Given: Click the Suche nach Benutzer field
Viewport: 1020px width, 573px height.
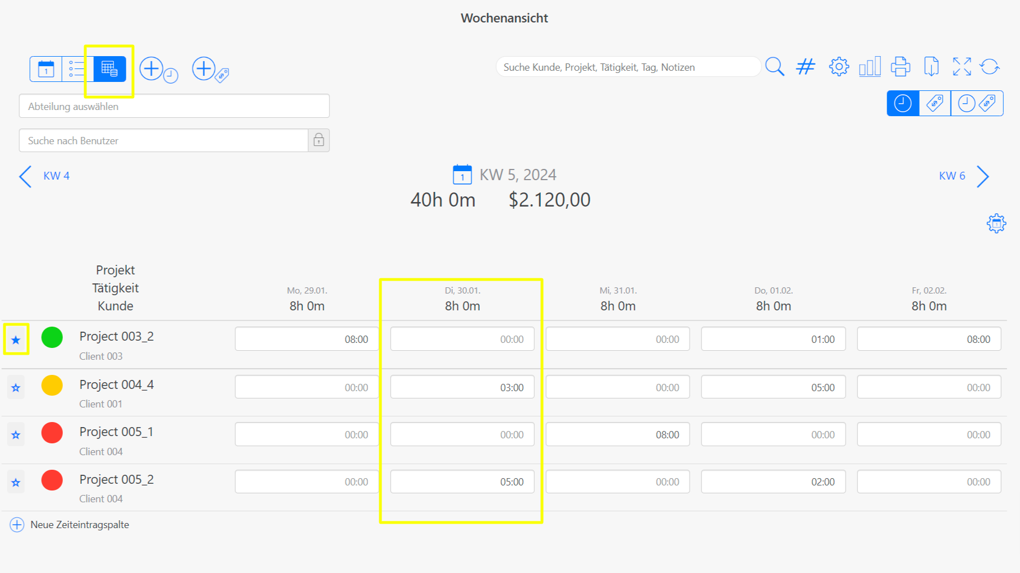Looking at the screenshot, I should [163, 140].
